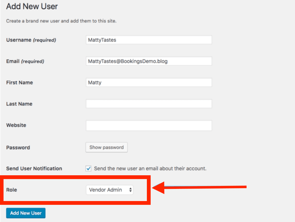Click the First Name label text
This screenshot has height=222, width=295.
(x=19, y=83)
